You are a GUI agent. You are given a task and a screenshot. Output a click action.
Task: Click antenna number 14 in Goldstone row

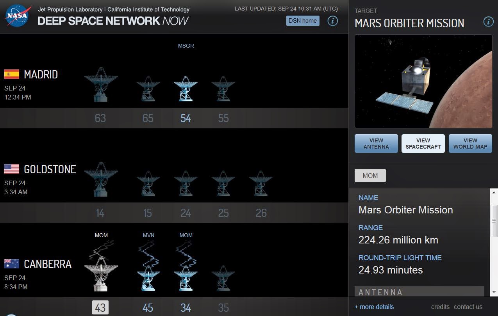click(100, 213)
